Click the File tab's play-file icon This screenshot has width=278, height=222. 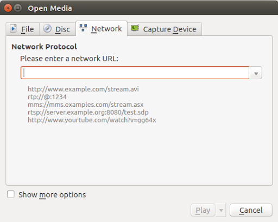coord(13,28)
